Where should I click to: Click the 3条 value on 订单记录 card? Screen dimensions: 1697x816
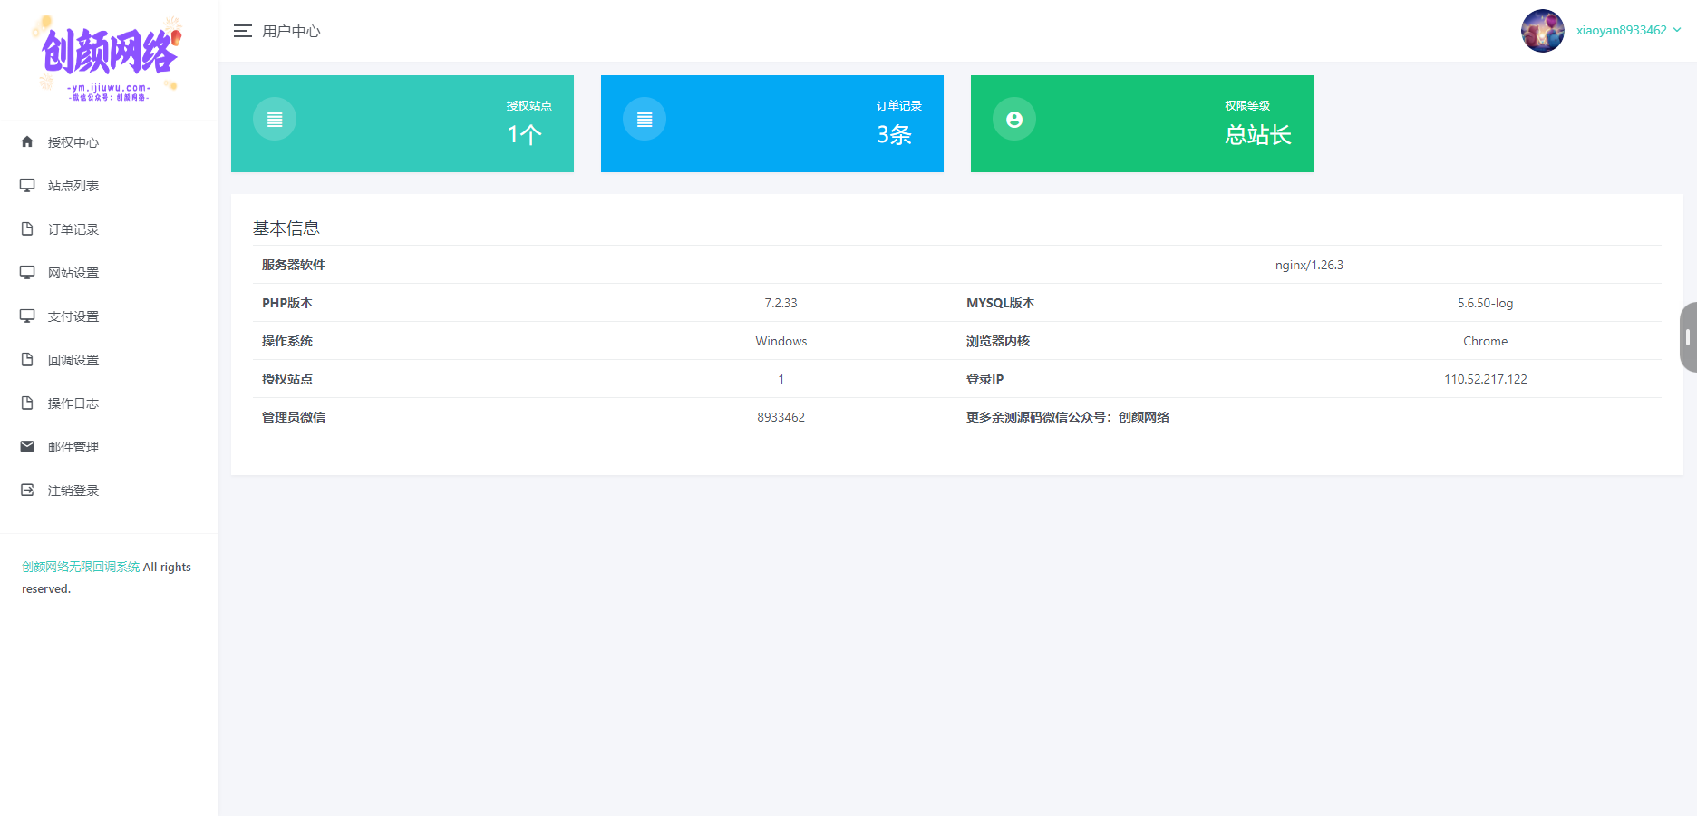point(894,134)
